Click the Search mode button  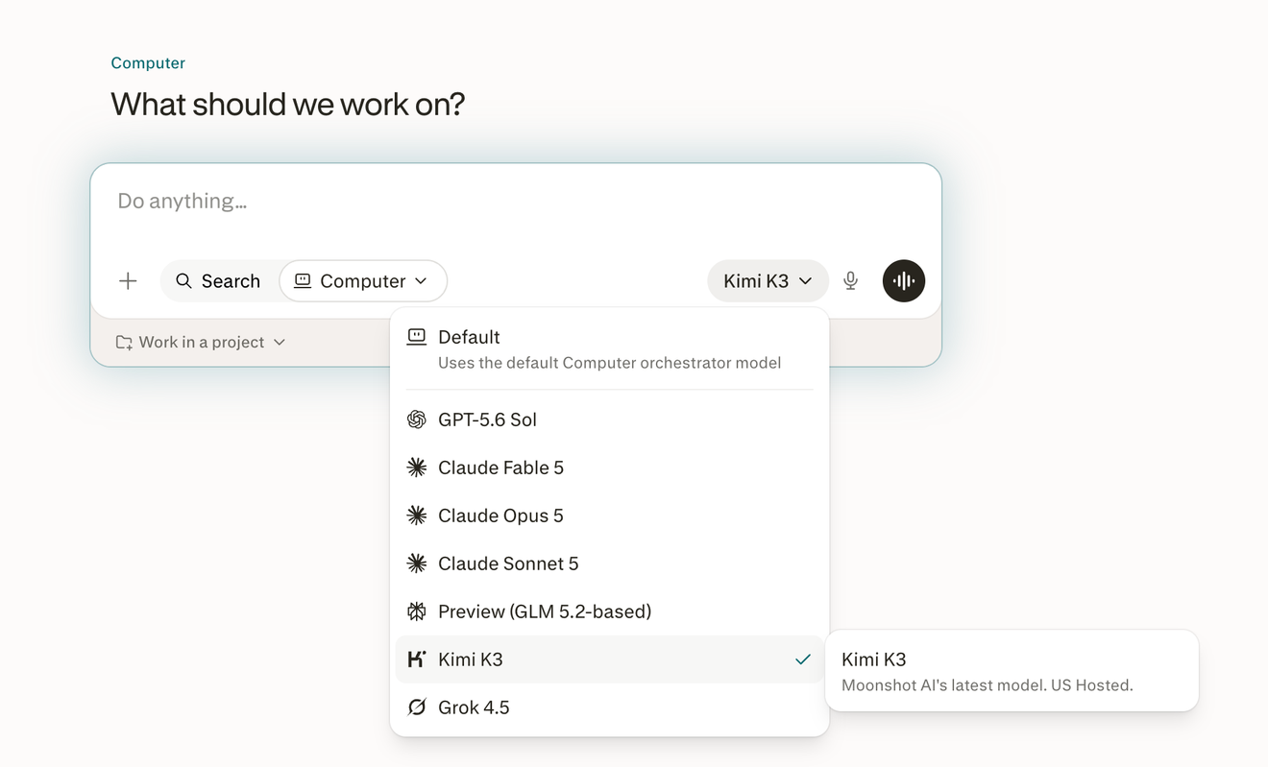click(x=218, y=281)
